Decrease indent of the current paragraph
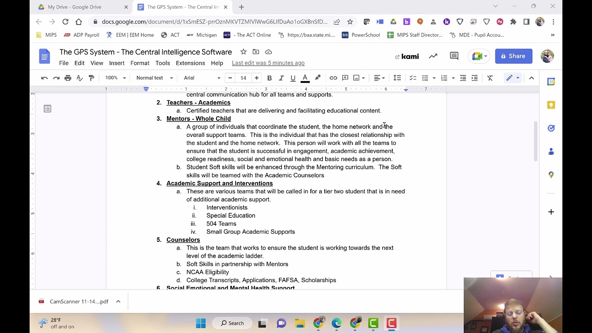Image resolution: width=592 pixels, height=333 pixels. click(462, 78)
